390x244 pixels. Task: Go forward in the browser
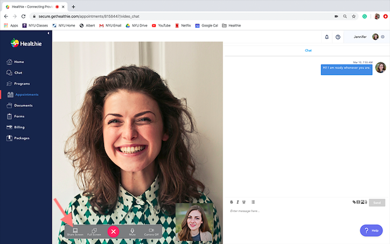tap(15, 16)
